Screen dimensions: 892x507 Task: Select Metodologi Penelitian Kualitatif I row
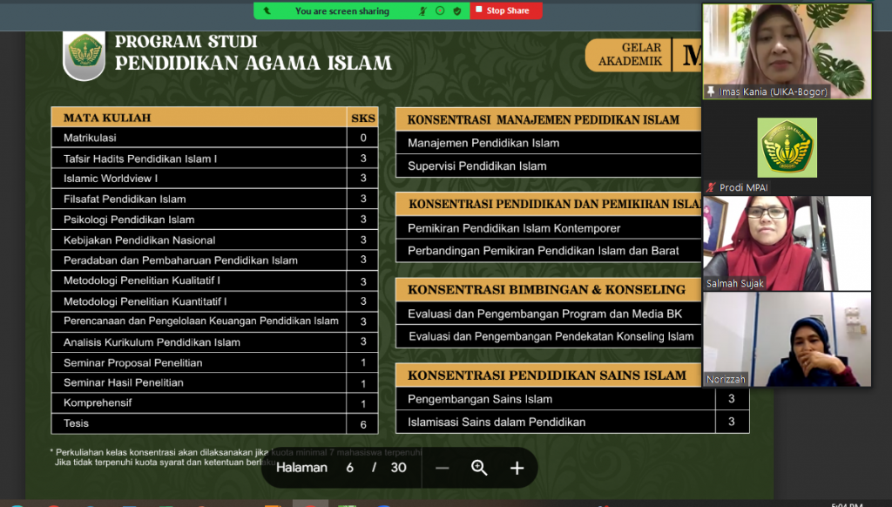(x=214, y=281)
